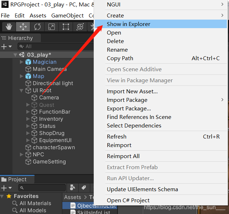Viewport: 229px width, 214px height.
Task: Click the Main Camera object icon
Action: tap(28, 69)
